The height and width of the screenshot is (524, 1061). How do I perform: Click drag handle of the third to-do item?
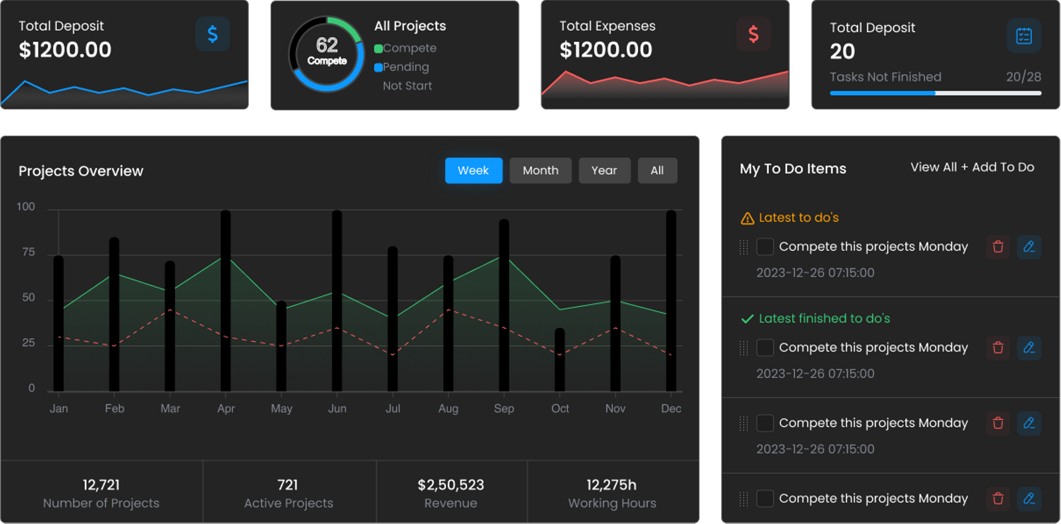[744, 424]
